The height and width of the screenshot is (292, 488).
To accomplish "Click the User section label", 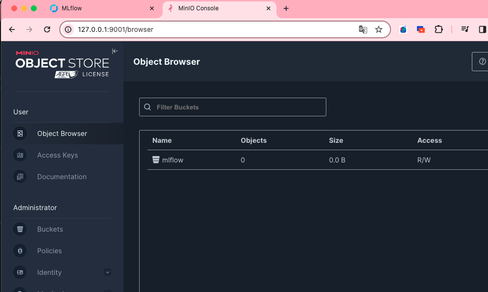I will click(x=21, y=112).
